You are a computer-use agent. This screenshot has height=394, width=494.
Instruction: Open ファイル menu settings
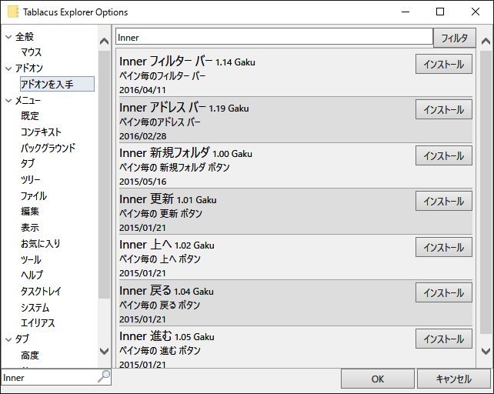tap(33, 195)
